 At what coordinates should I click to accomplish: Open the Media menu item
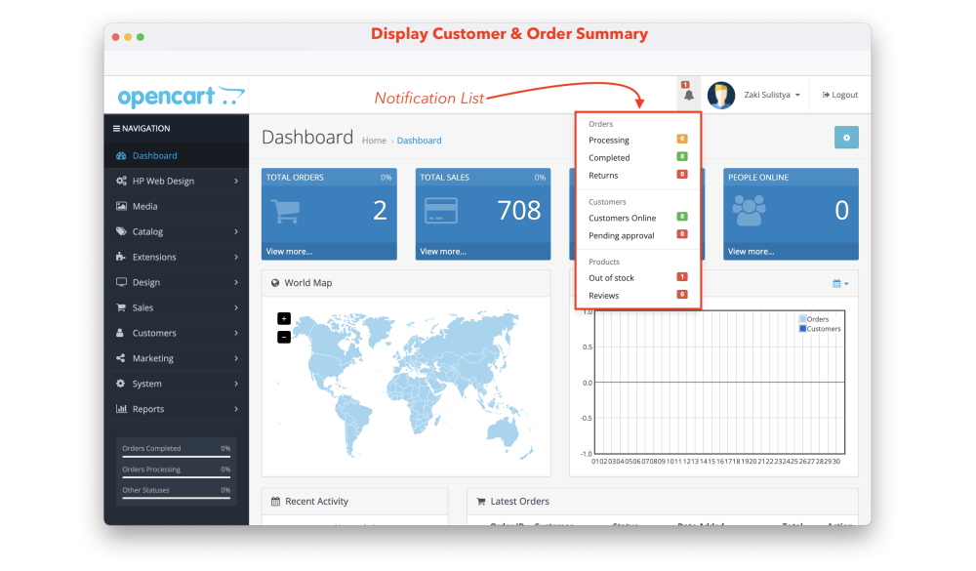click(x=144, y=207)
